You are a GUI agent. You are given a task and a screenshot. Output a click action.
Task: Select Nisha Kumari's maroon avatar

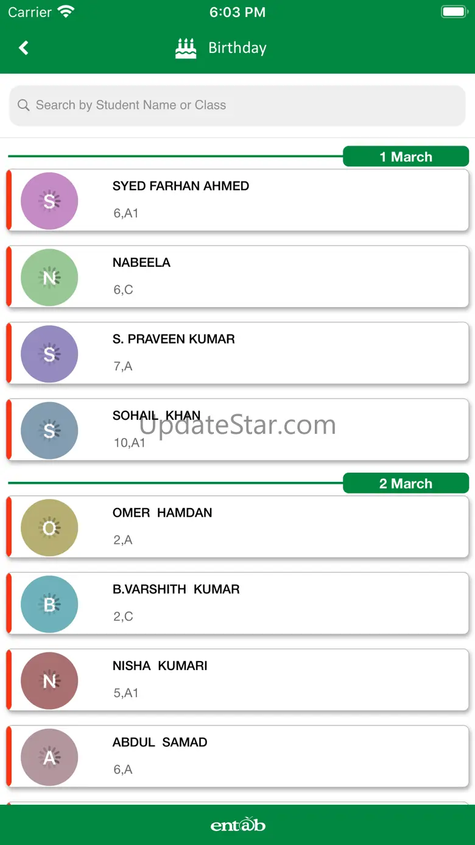[49, 681]
